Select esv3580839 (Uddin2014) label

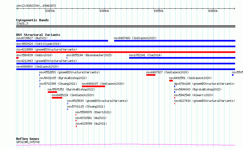tap(34, 55)
